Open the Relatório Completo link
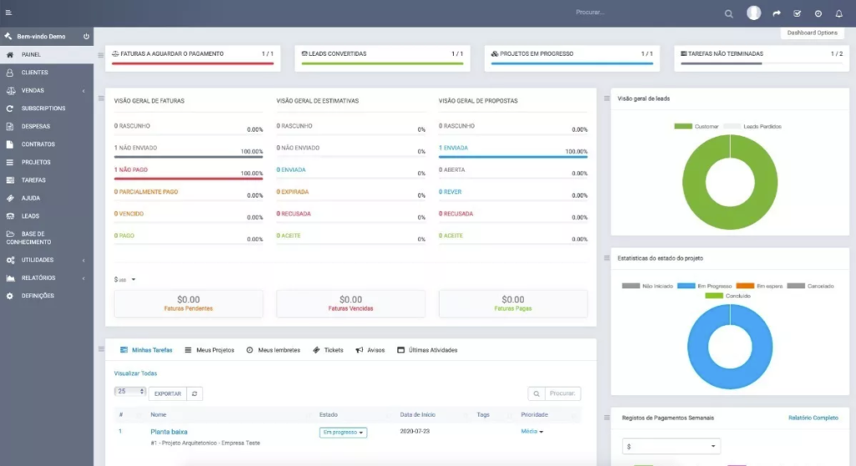 [x=813, y=418]
